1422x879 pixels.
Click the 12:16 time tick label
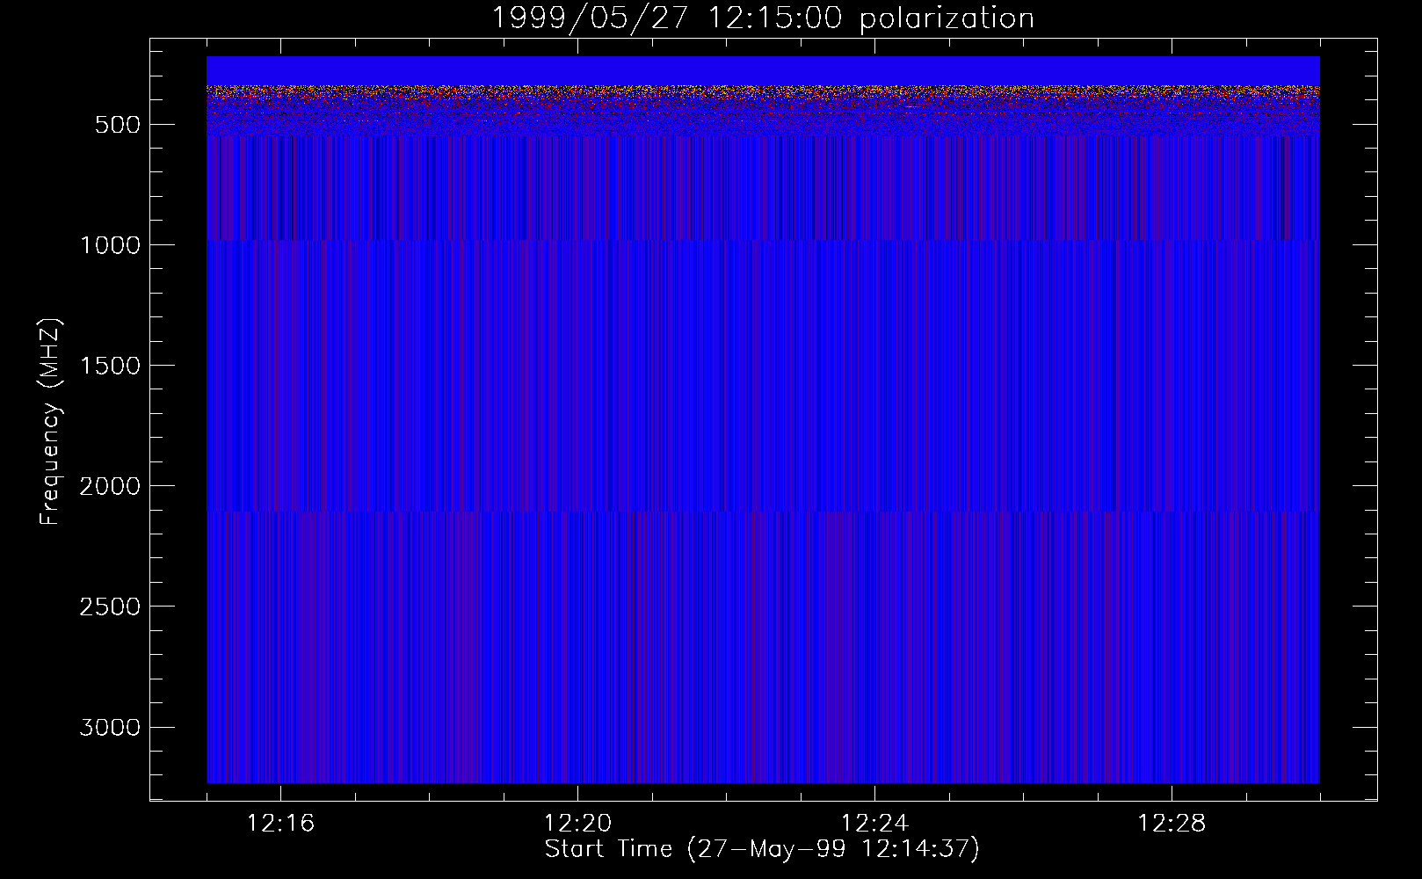point(281,824)
